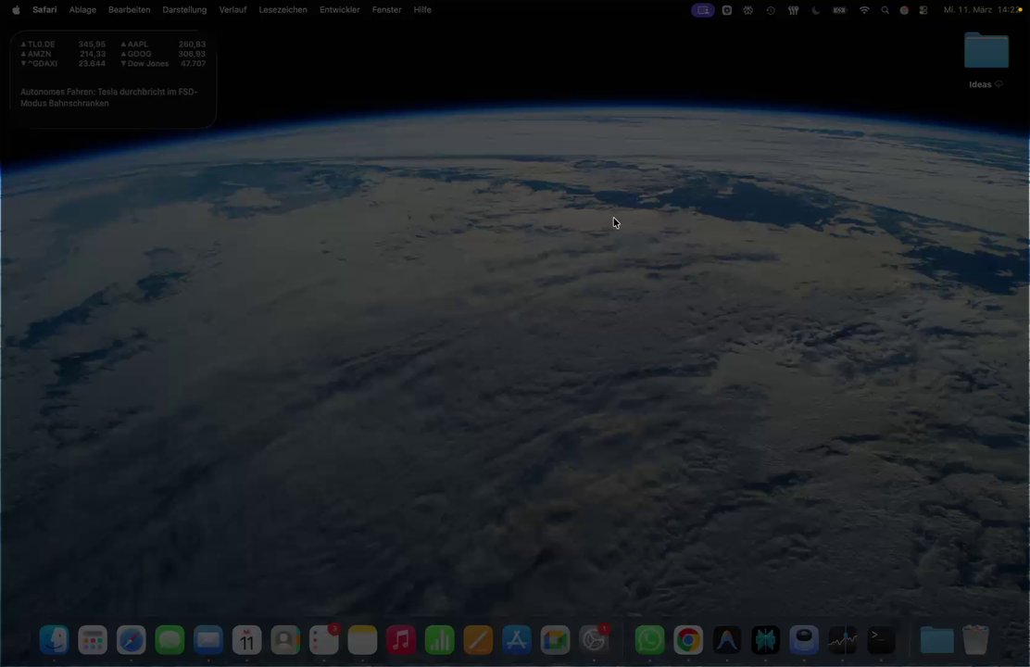This screenshot has width=1030, height=667.
Task: Open the Mail app in the Dock
Action: (x=208, y=640)
